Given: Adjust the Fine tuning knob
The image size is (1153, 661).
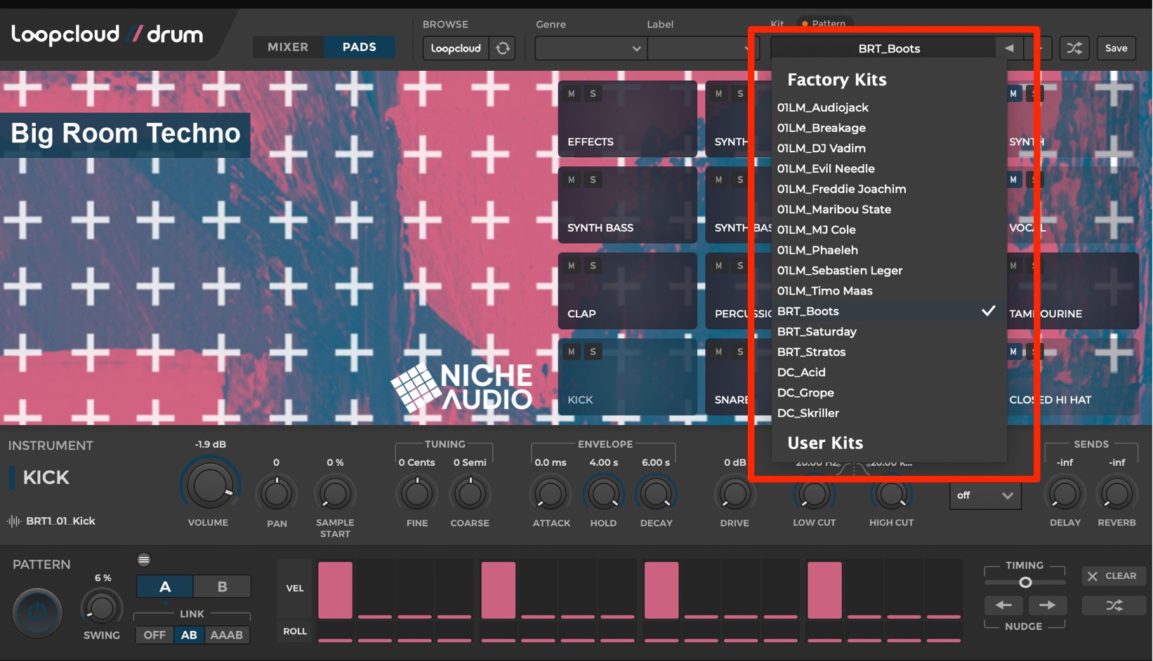Looking at the screenshot, I should (417, 494).
